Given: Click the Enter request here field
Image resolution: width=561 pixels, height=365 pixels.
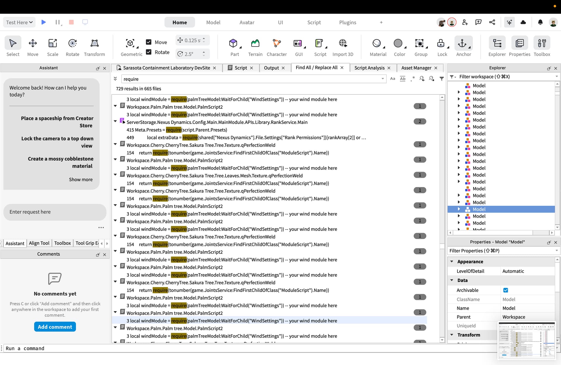Looking at the screenshot, I should [x=55, y=212].
